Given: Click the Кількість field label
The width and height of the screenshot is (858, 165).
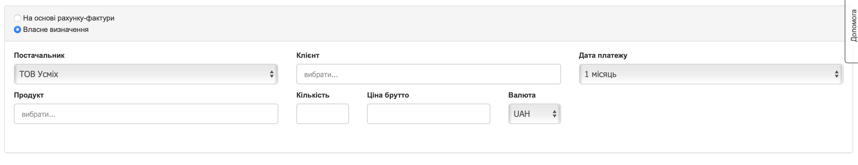Looking at the screenshot, I should (313, 95).
